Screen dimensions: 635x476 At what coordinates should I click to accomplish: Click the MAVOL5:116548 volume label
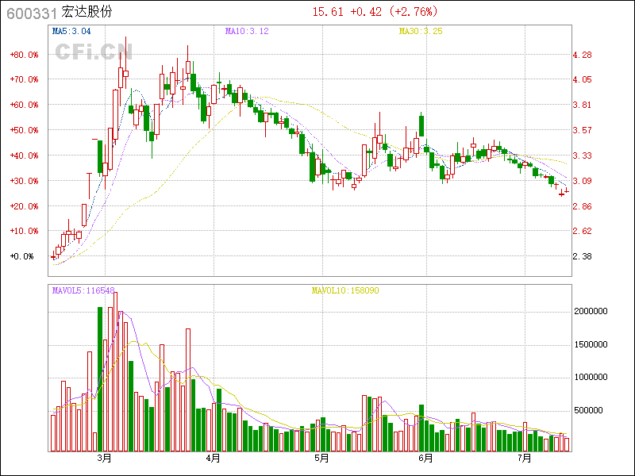coord(83,291)
